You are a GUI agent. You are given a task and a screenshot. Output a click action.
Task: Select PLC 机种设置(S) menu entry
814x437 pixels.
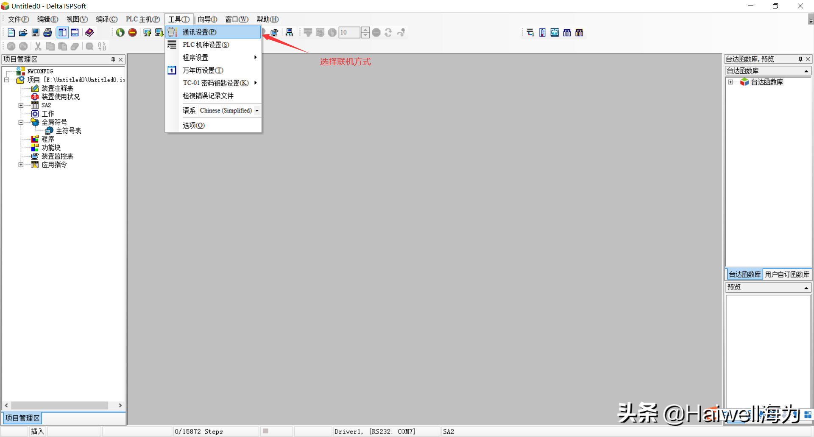[213, 45]
